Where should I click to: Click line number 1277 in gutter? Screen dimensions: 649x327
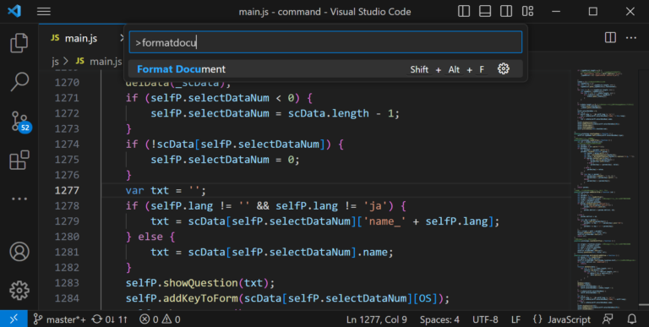coord(67,190)
